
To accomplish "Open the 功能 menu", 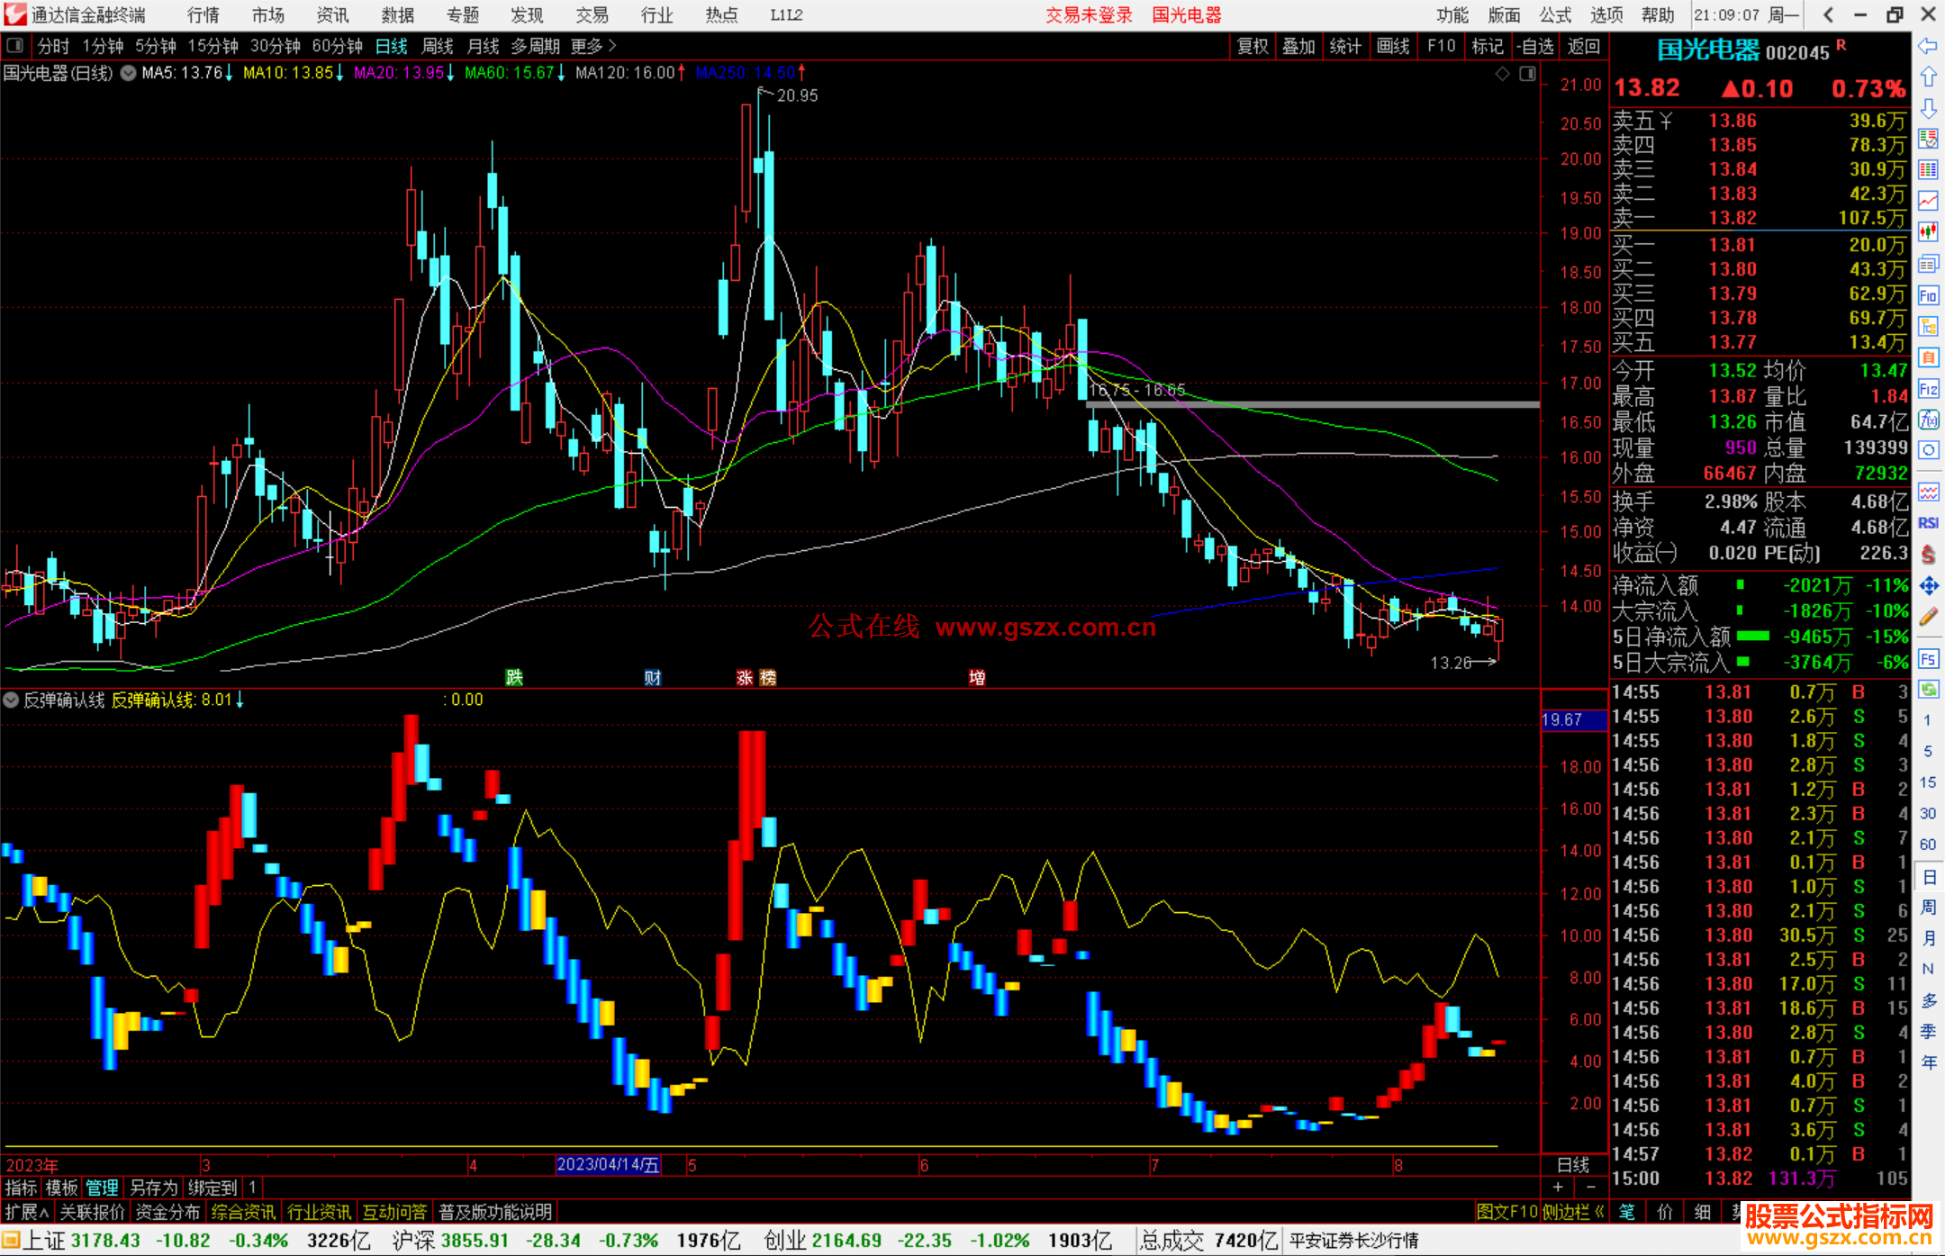I will click(x=1452, y=15).
